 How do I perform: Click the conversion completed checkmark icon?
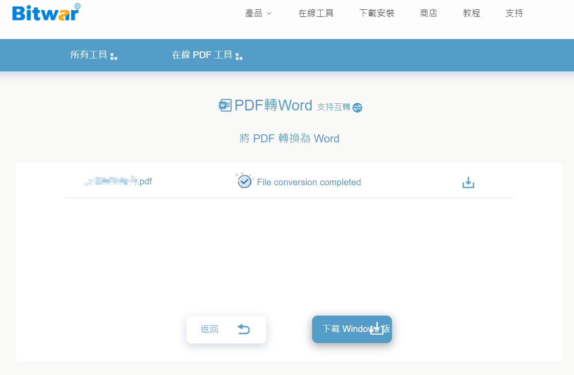(x=244, y=181)
